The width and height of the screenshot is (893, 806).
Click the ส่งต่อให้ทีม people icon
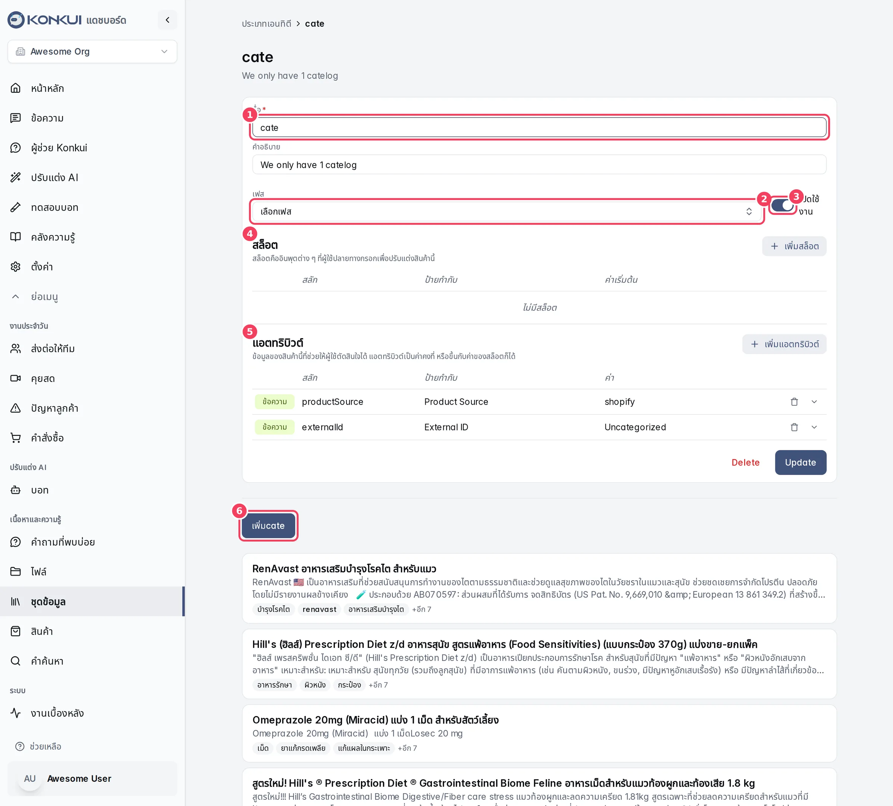(x=16, y=349)
